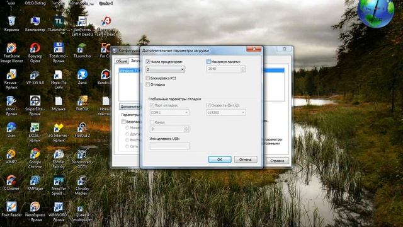This screenshot has height=227, width=403.
Task: Select the Игры По Сети icon
Action: [59, 79]
